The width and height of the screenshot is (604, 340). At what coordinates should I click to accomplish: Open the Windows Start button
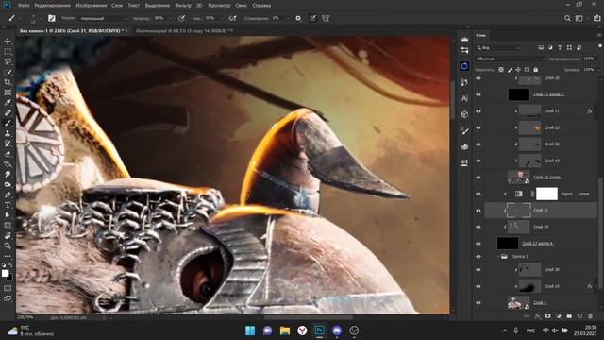[250, 331]
